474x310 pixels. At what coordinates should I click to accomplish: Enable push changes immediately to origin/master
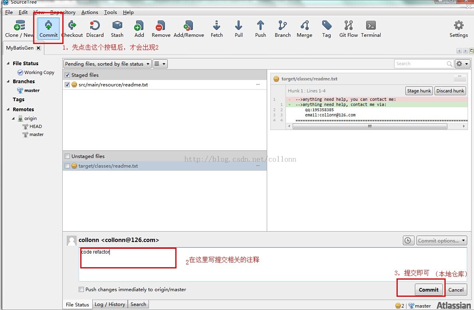(x=81, y=289)
